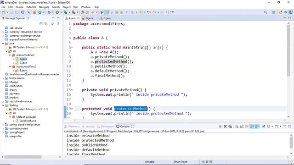Open the Open Console dropdown arrow
Screen dimensions: 294x165
click(x=281, y=126)
